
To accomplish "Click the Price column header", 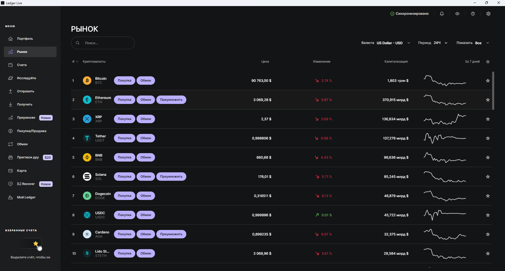I will click(265, 62).
